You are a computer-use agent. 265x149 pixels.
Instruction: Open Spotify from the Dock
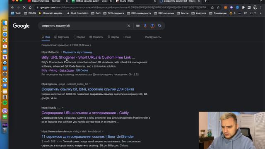(x=5, y=103)
